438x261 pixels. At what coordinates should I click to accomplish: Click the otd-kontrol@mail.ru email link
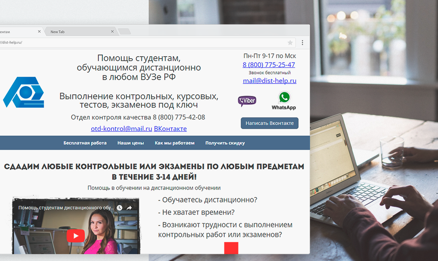tap(121, 128)
